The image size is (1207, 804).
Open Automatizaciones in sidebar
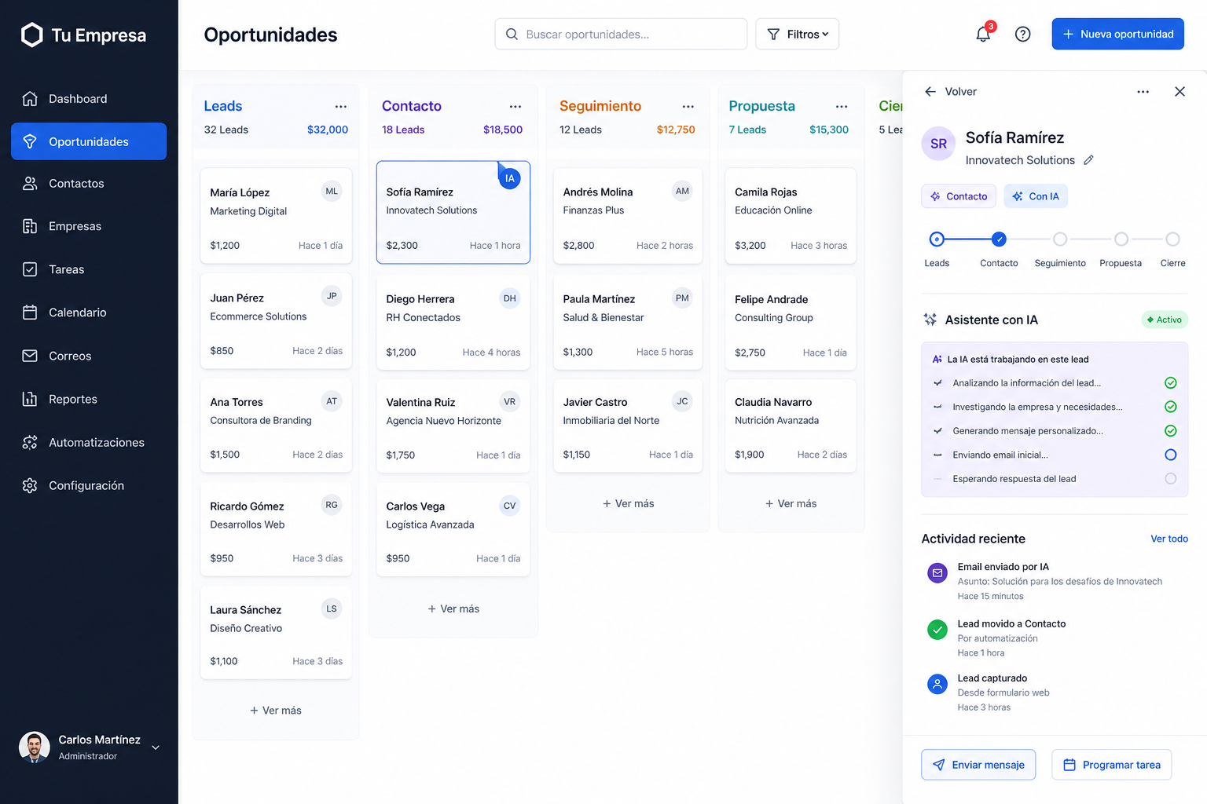[89, 443]
